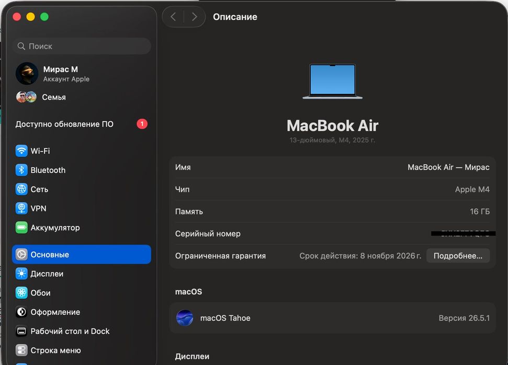The width and height of the screenshot is (508, 365).
Task: Click the Ограниченная гарантия label
Action: (220, 256)
